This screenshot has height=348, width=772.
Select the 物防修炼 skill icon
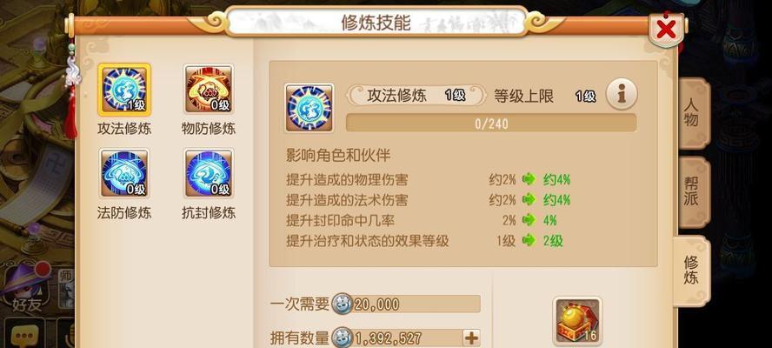click(x=209, y=90)
